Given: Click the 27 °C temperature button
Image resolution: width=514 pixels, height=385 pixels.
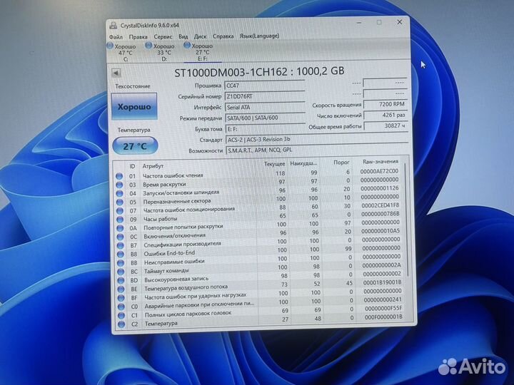Looking at the screenshot, I should [x=135, y=146].
